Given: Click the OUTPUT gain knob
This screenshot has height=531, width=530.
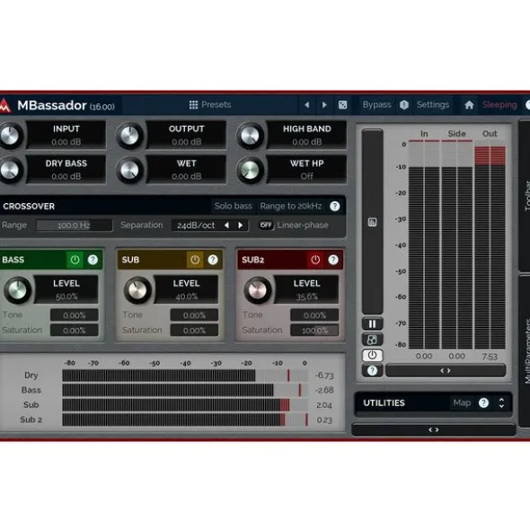Looking at the screenshot, I should click(129, 136).
